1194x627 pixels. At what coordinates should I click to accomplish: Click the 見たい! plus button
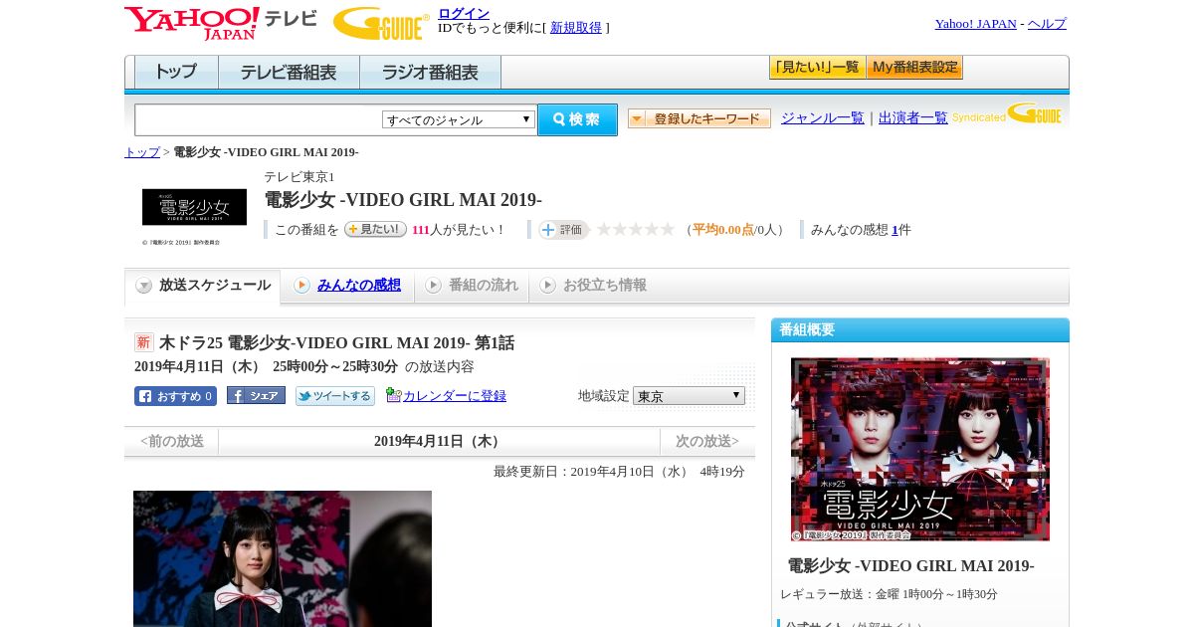375,229
